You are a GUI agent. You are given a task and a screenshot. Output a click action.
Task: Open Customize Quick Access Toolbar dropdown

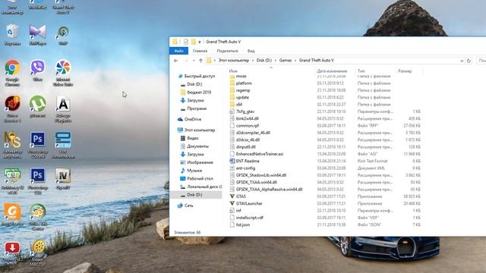[x=200, y=42]
